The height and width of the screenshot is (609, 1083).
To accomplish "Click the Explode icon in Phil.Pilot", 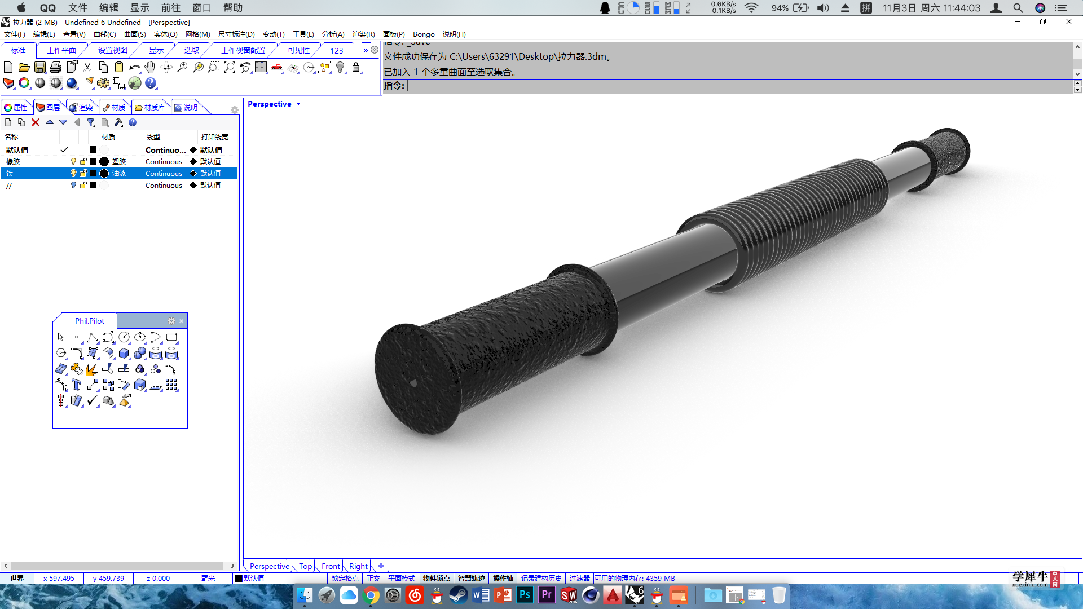I will [x=93, y=369].
